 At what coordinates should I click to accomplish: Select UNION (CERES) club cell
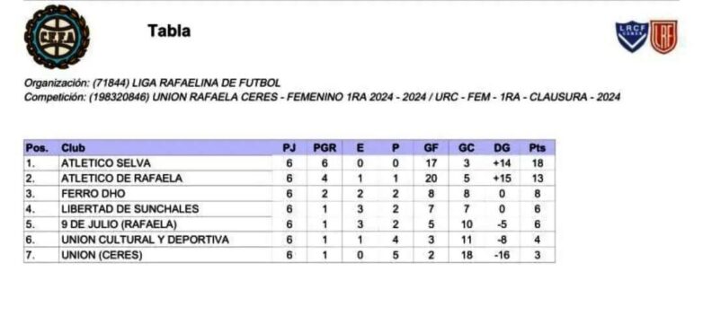(102, 255)
